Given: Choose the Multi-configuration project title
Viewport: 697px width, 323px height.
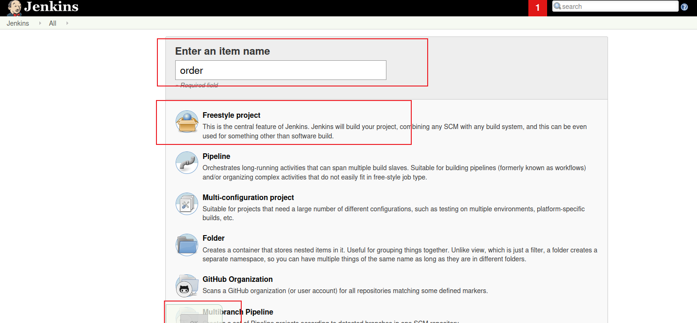Looking at the screenshot, I should [248, 198].
